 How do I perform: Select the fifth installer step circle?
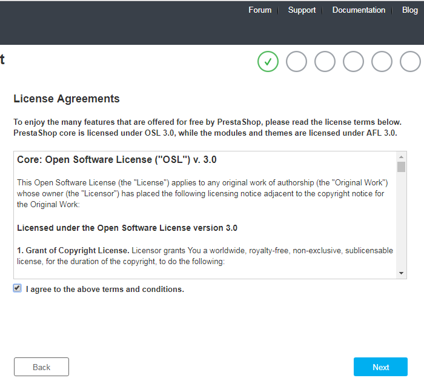pos(382,62)
